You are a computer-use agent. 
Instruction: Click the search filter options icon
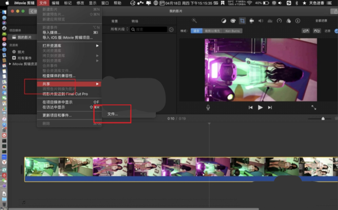171,29
